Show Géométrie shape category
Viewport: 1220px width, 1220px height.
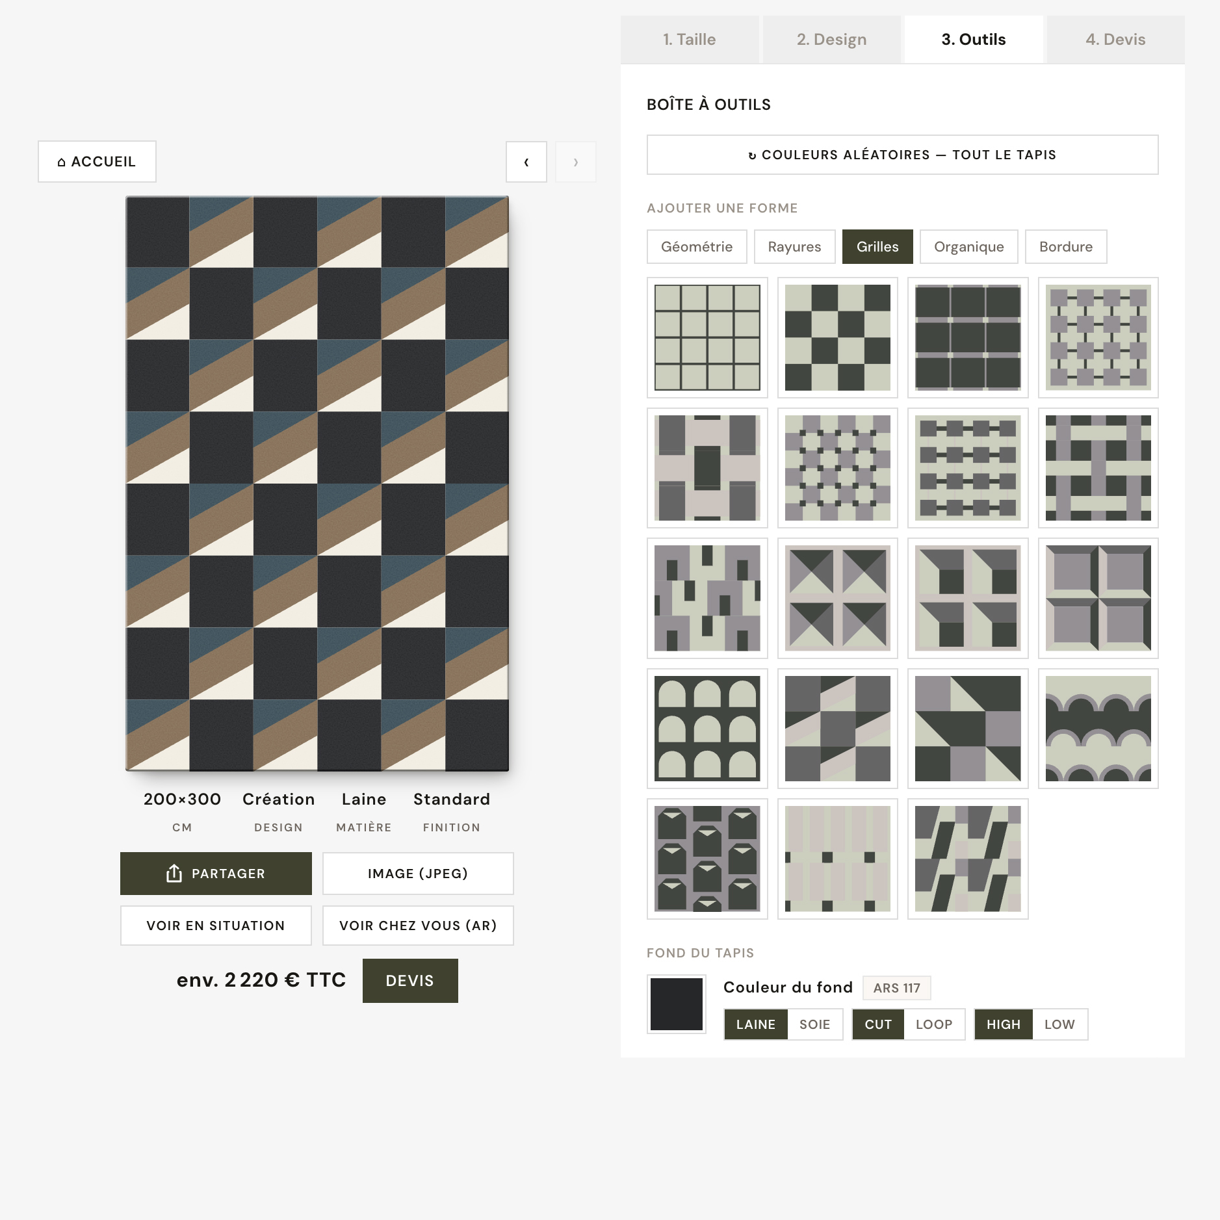pos(697,247)
